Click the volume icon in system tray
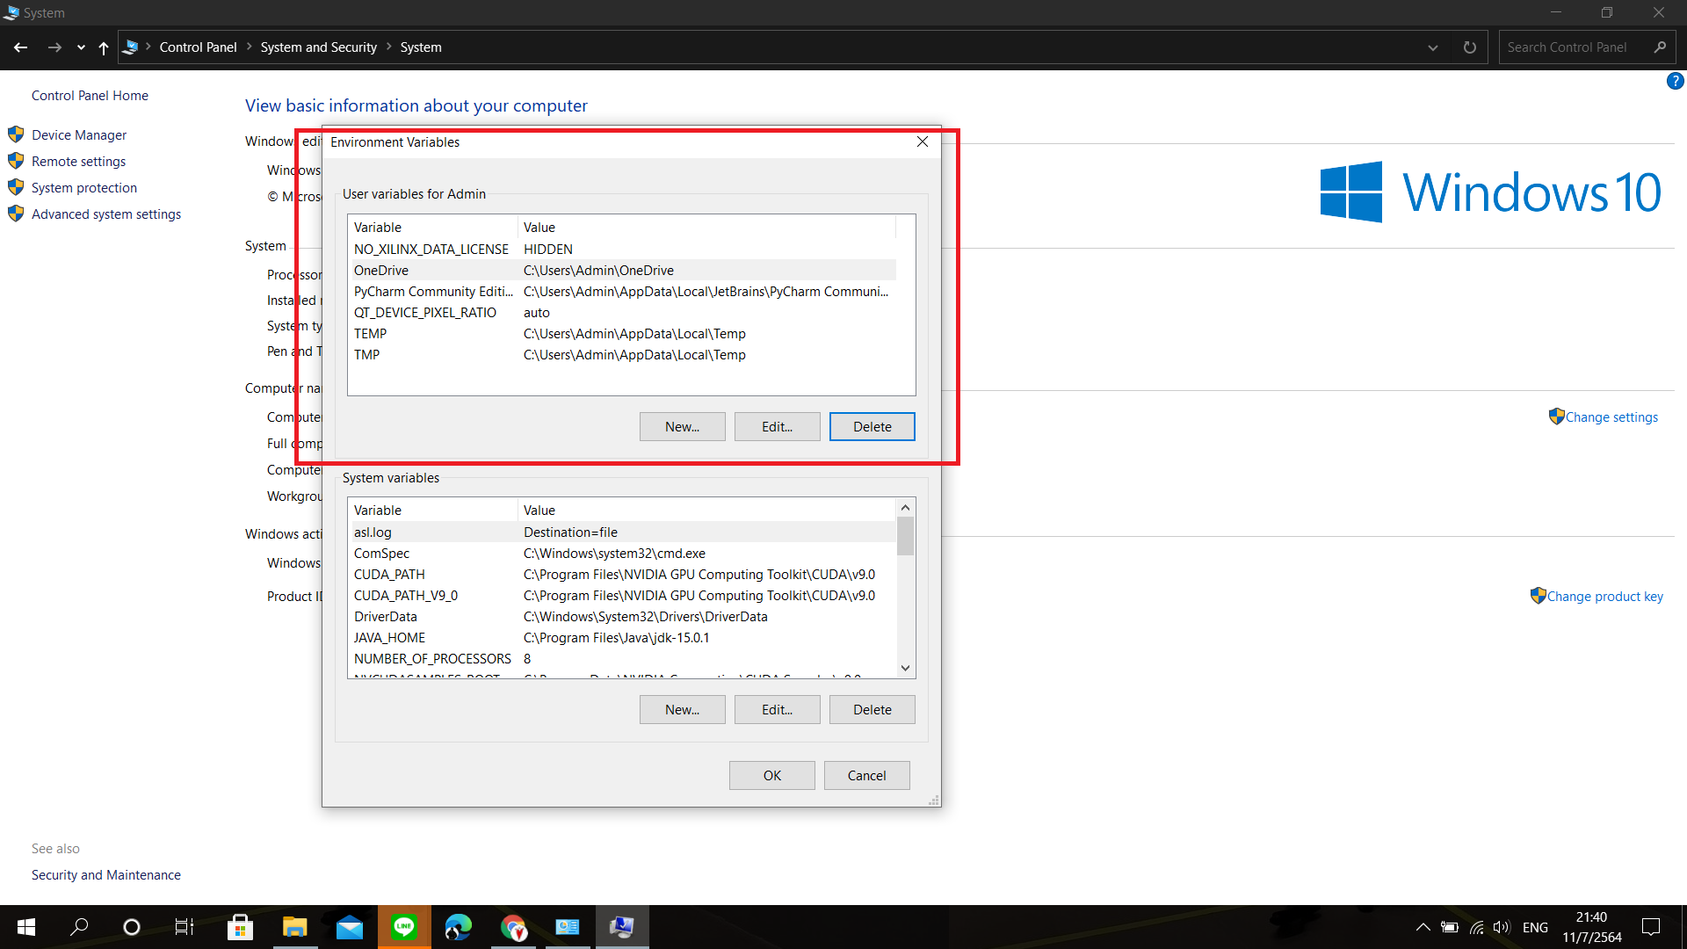The width and height of the screenshot is (1687, 949). [x=1501, y=927]
